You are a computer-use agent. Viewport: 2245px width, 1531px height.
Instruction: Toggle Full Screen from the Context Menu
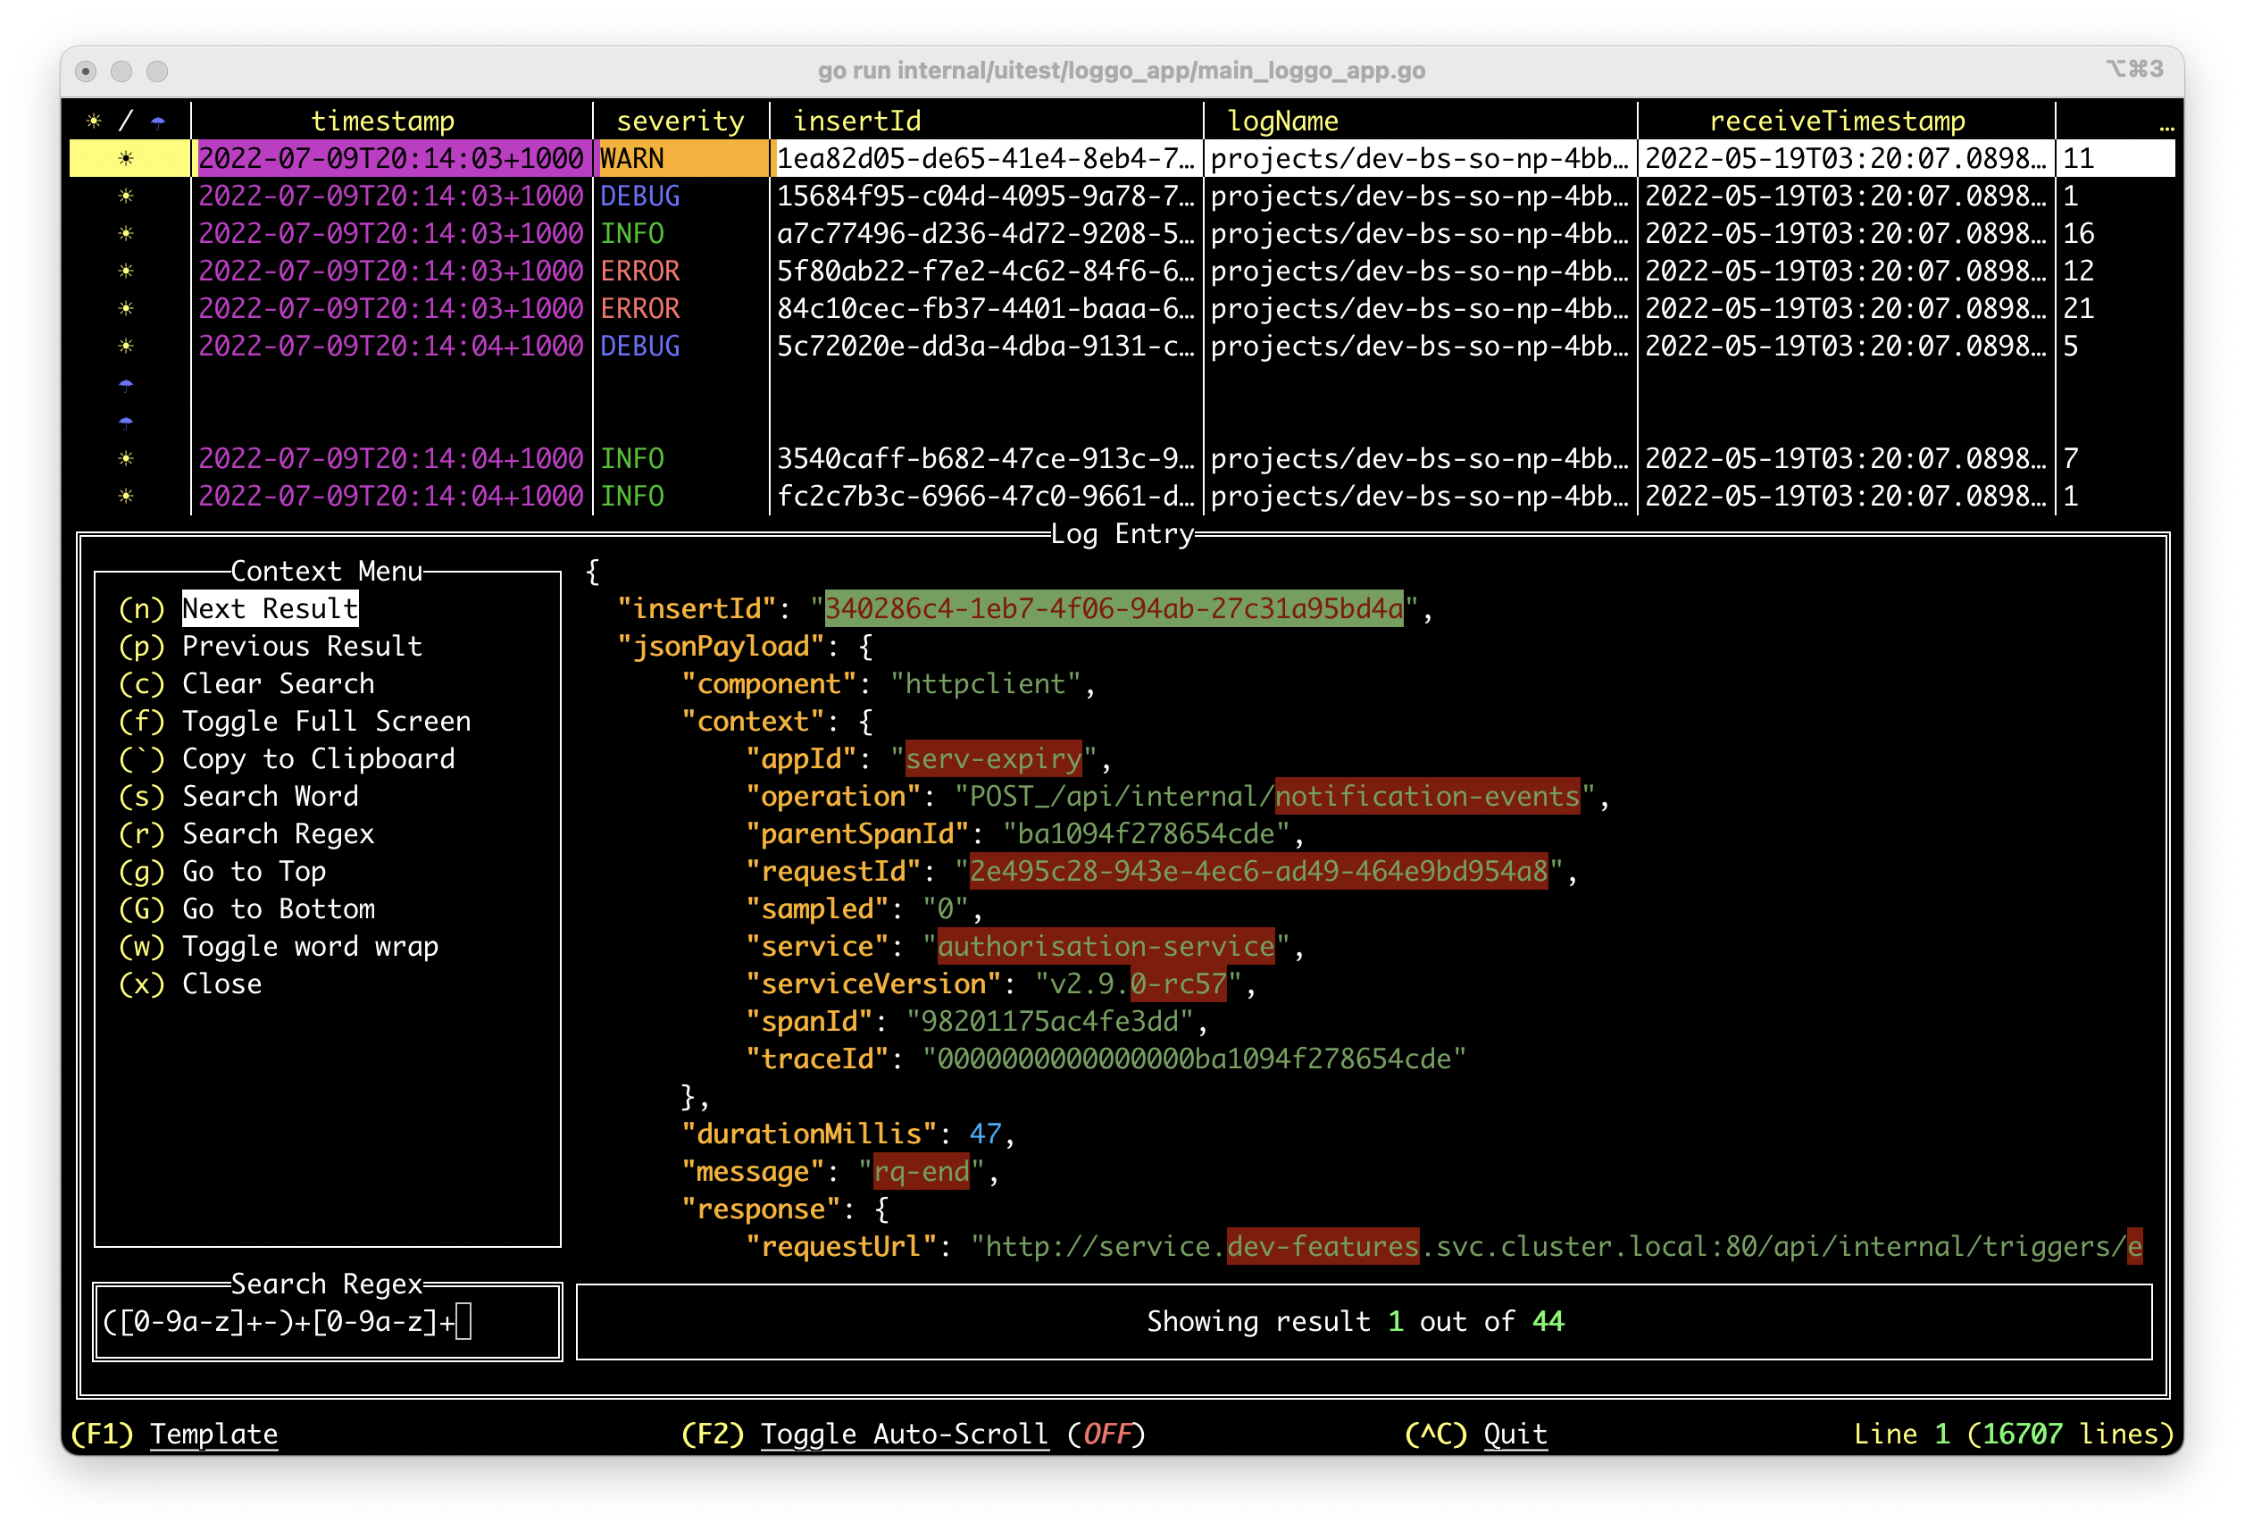coord(326,721)
